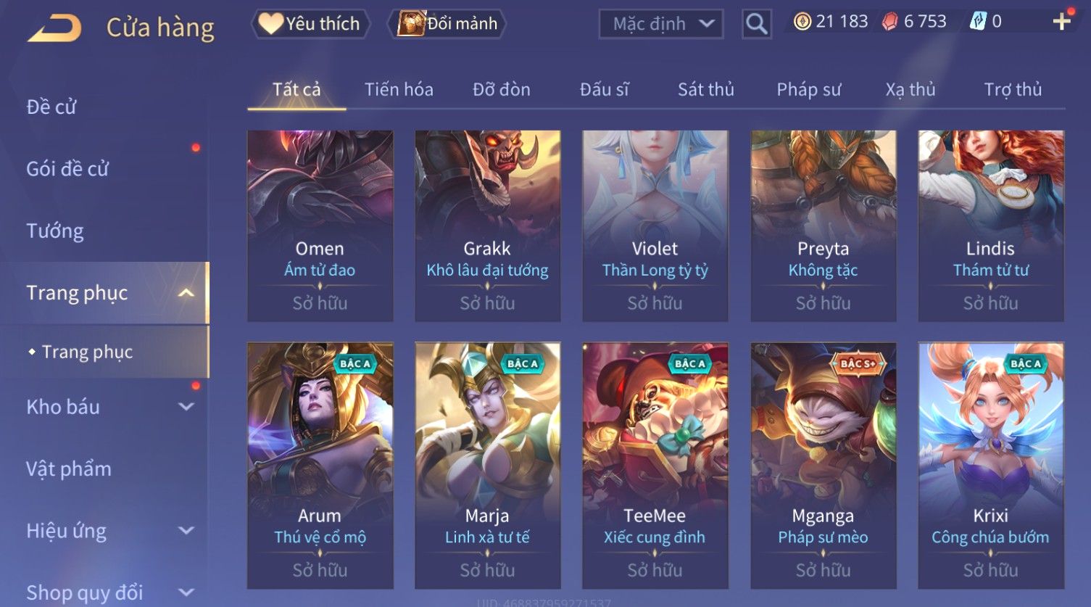
Task: Tap the Đổi mảnh chest icon
Action: coord(411,24)
